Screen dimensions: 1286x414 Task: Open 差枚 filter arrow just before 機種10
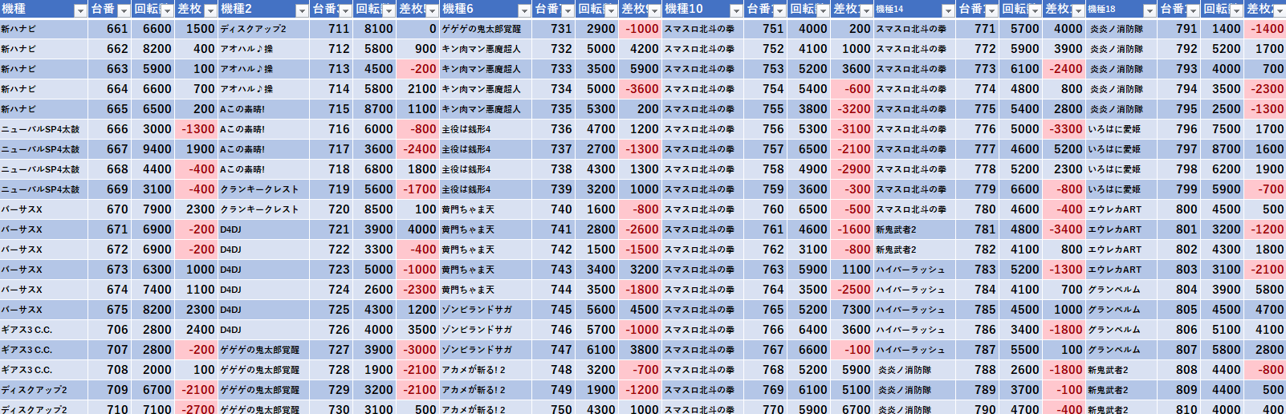tap(653, 10)
